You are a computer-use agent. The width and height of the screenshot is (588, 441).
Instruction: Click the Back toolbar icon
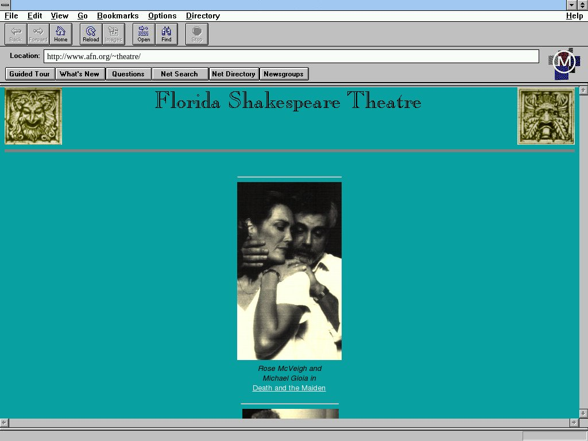(x=16, y=34)
